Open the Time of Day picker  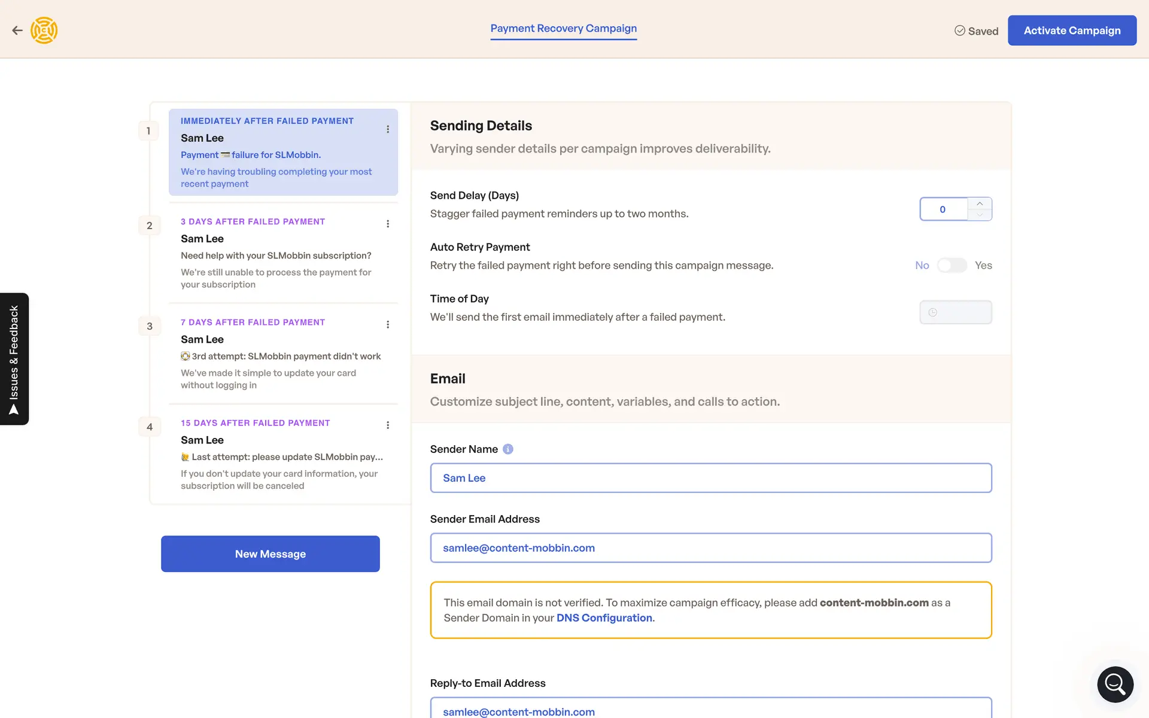click(955, 312)
